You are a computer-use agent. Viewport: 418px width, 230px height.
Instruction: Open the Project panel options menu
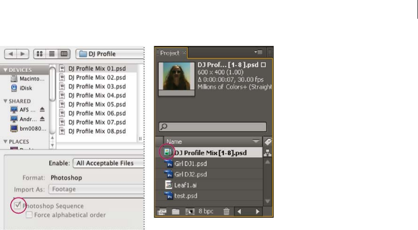[x=258, y=52]
